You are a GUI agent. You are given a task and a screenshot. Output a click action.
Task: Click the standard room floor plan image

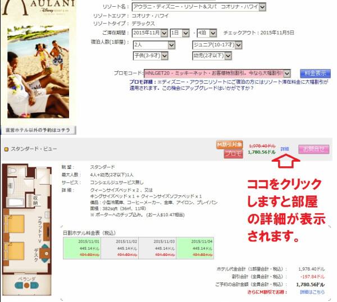coord(29,230)
